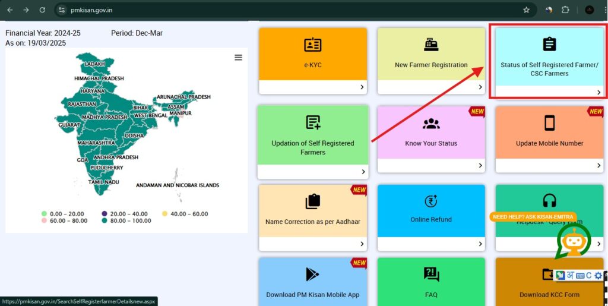Click the FAQ question bubble icon
The height and width of the screenshot is (306, 608).
click(431, 274)
